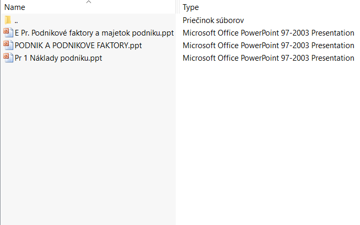Click the Type cell of Pr 1 Náklady row
360x225 pixels.
pos(268,58)
